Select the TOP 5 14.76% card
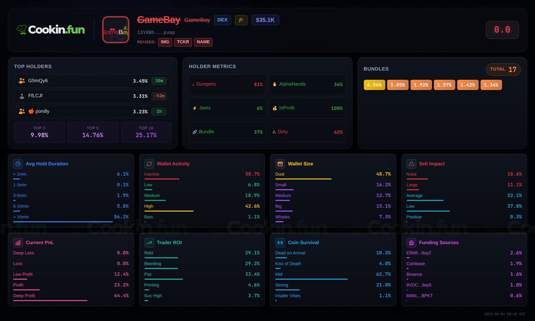Image resolution: width=535 pixels, height=321 pixels. (93, 132)
